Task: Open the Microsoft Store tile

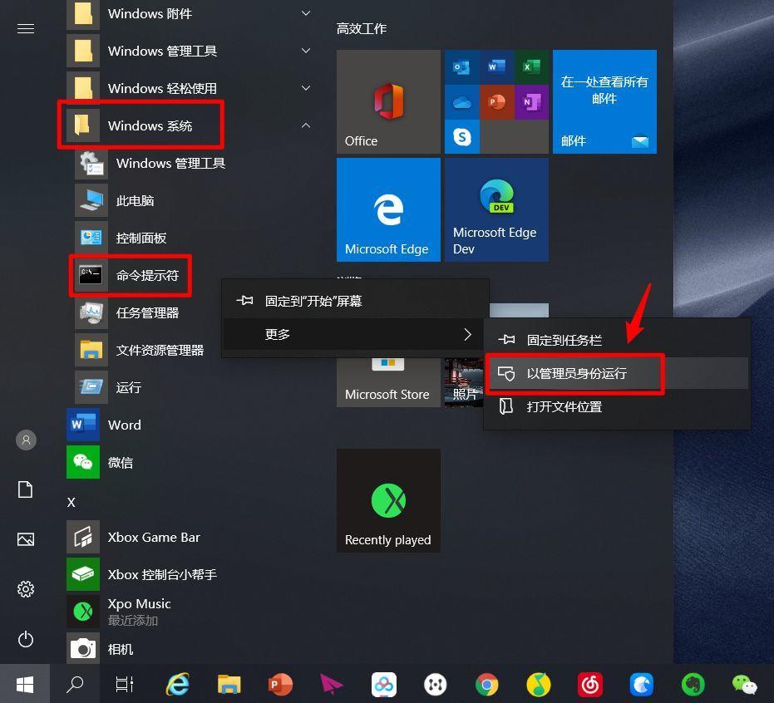Action: [388, 382]
